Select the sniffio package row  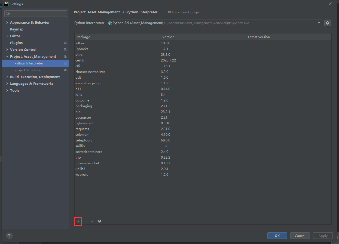tap(203, 146)
